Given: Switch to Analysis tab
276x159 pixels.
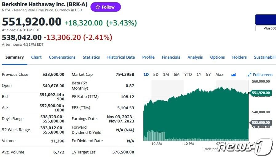Looking at the screenshot, I should 195,57.
